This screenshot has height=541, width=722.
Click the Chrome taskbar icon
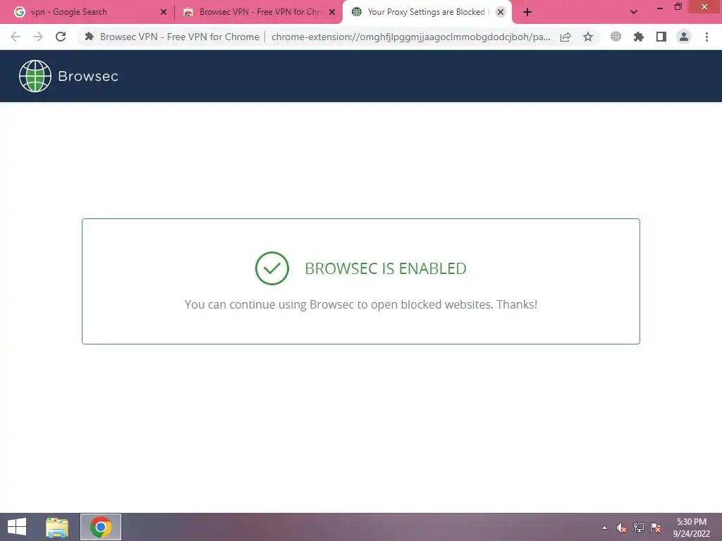(x=101, y=527)
